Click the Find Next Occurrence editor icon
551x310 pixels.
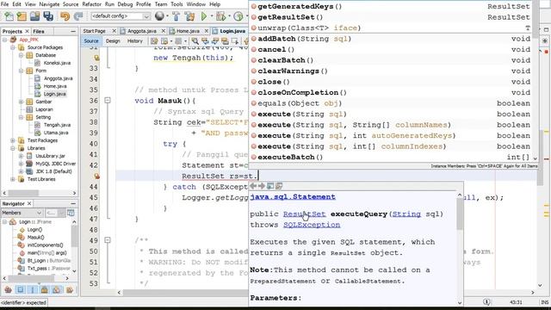click(215, 41)
